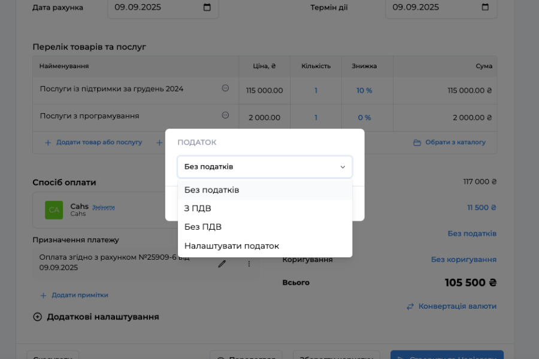Viewport: 539px width, 359px height.
Task: Click quantity 1 for Послуги з програмування
Action: click(x=316, y=117)
